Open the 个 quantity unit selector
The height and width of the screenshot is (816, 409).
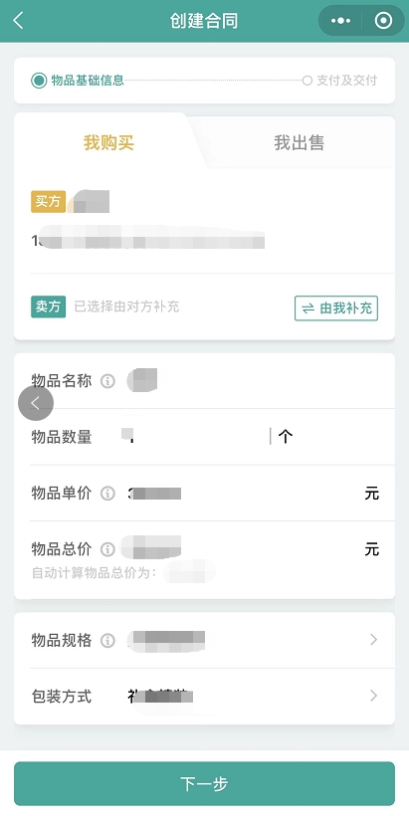click(x=286, y=436)
